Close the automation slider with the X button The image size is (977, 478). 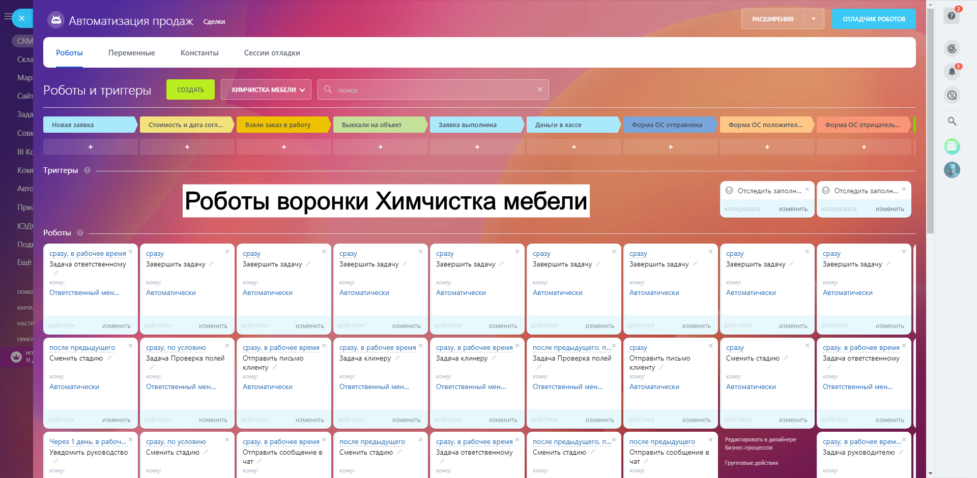point(21,18)
